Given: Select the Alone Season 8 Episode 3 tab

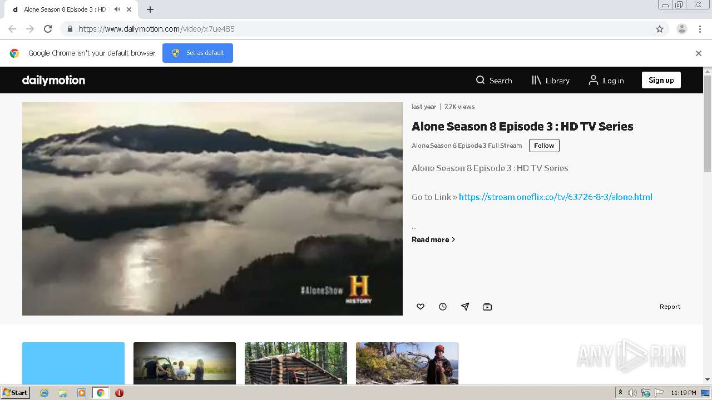Looking at the screenshot, I should 72,9.
